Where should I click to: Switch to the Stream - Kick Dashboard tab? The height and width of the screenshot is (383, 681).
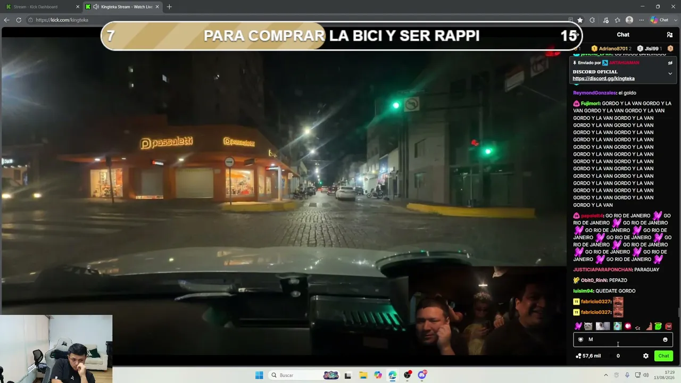[41, 7]
